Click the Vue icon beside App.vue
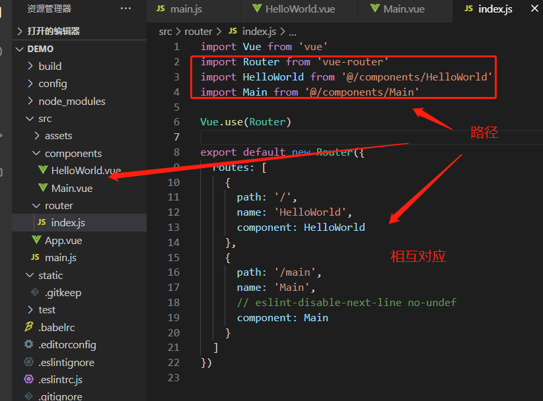 (x=36, y=239)
